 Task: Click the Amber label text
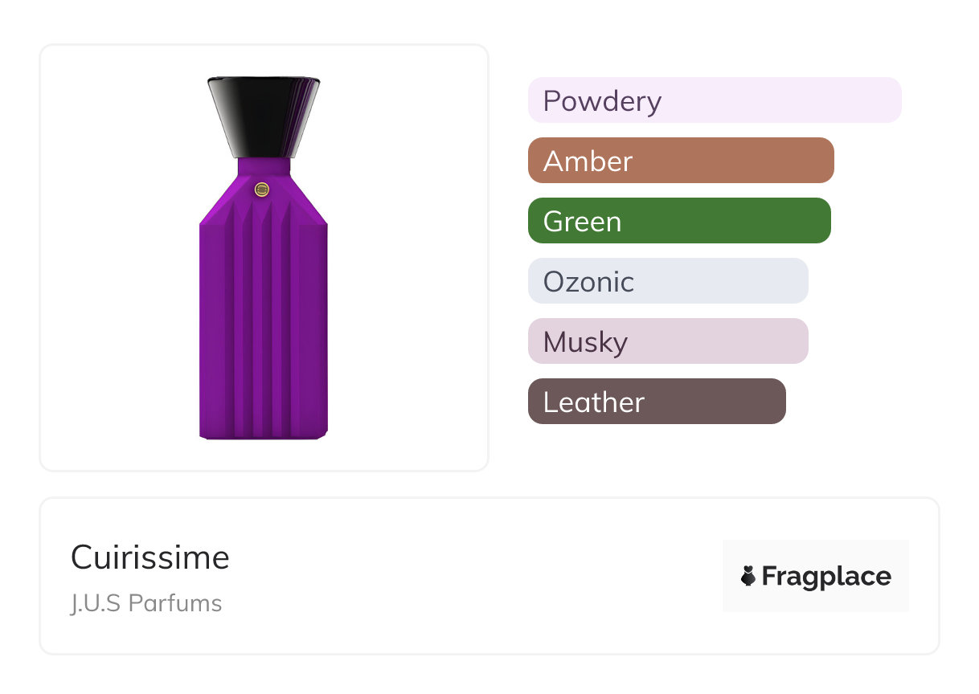pyautogui.click(x=588, y=161)
